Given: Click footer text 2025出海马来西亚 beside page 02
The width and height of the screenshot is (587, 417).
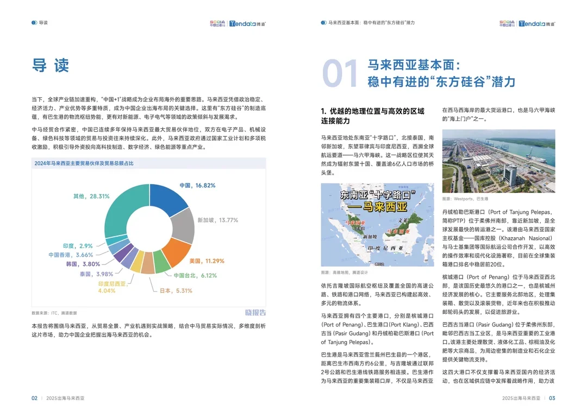Looking at the screenshot, I should [x=65, y=399].
